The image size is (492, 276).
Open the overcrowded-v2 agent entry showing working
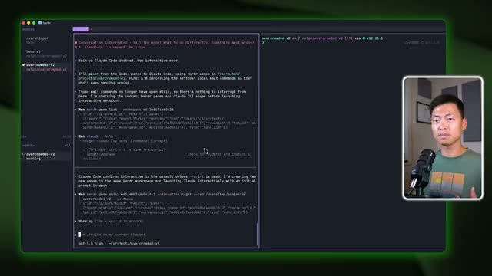pyautogui.click(x=45, y=156)
